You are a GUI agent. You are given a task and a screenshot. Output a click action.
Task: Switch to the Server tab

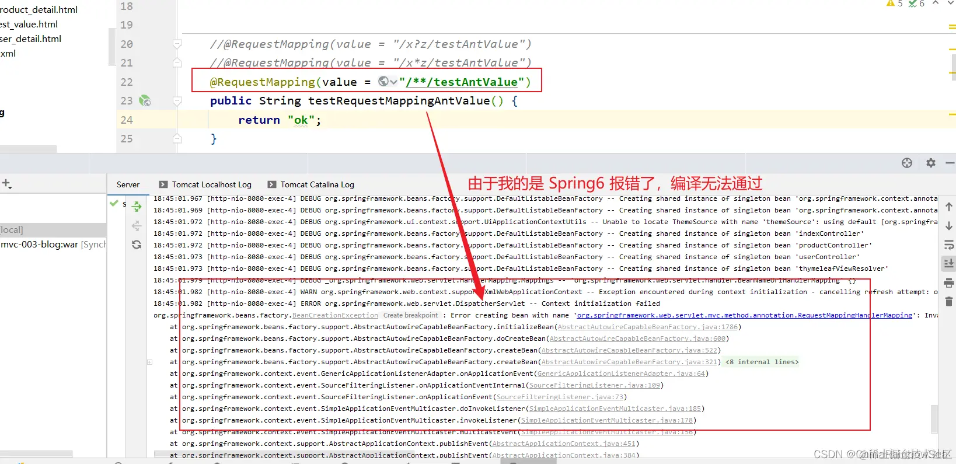tap(128, 184)
